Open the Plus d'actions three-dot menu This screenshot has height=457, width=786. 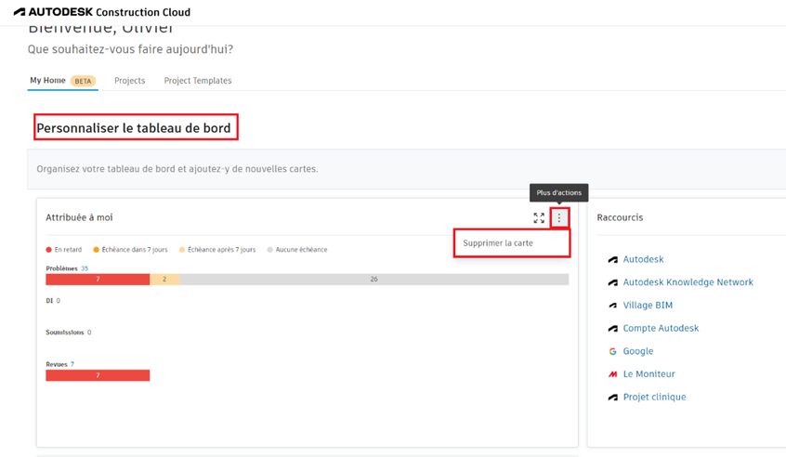tap(559, 218)
